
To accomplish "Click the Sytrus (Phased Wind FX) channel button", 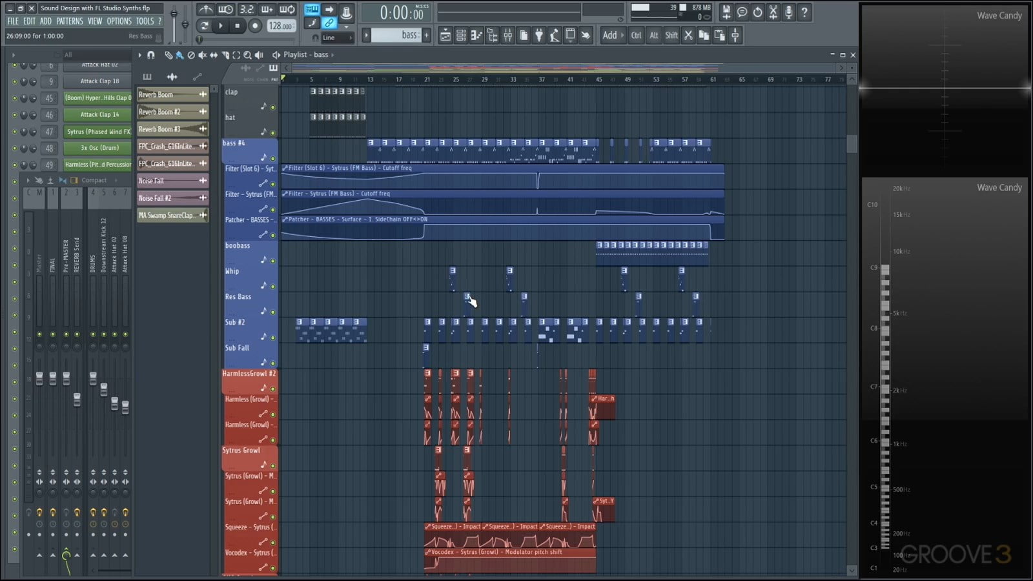I will (x=97, y=132).
